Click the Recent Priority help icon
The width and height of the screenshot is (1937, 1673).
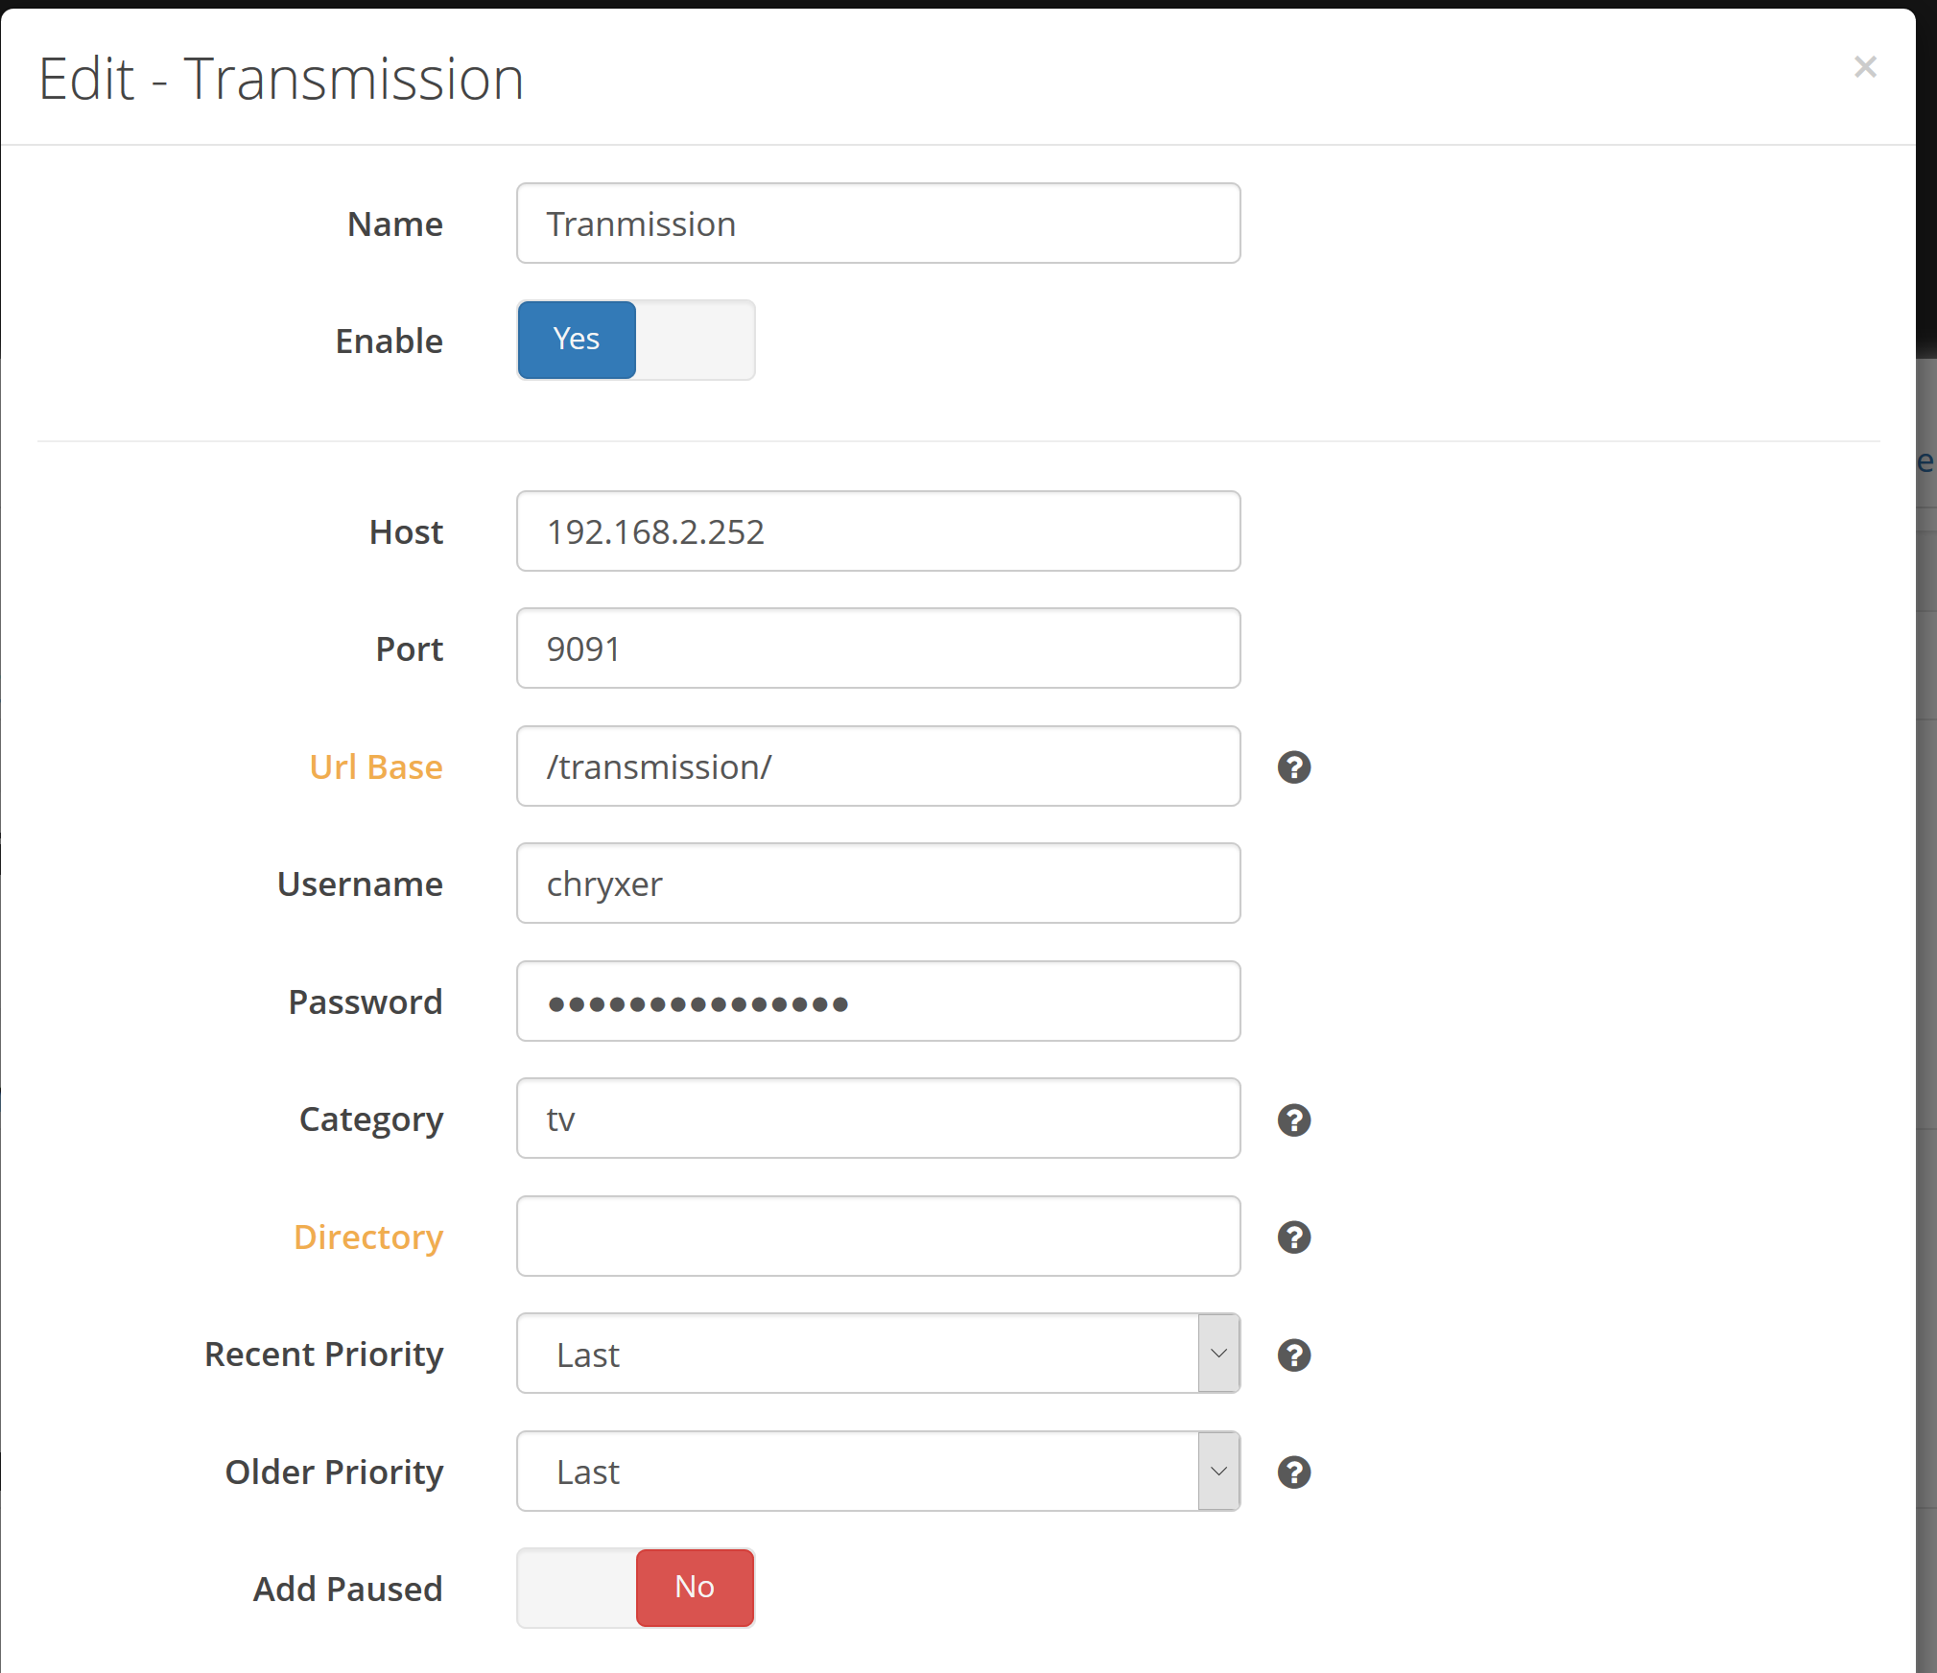pyautogui.click(x=1293, y=1355)
